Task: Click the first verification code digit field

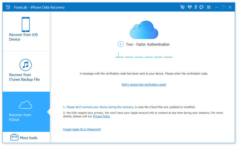Action: point(120,55)
